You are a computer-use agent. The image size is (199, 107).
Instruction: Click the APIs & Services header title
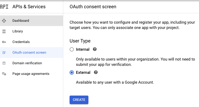point(29,7)
